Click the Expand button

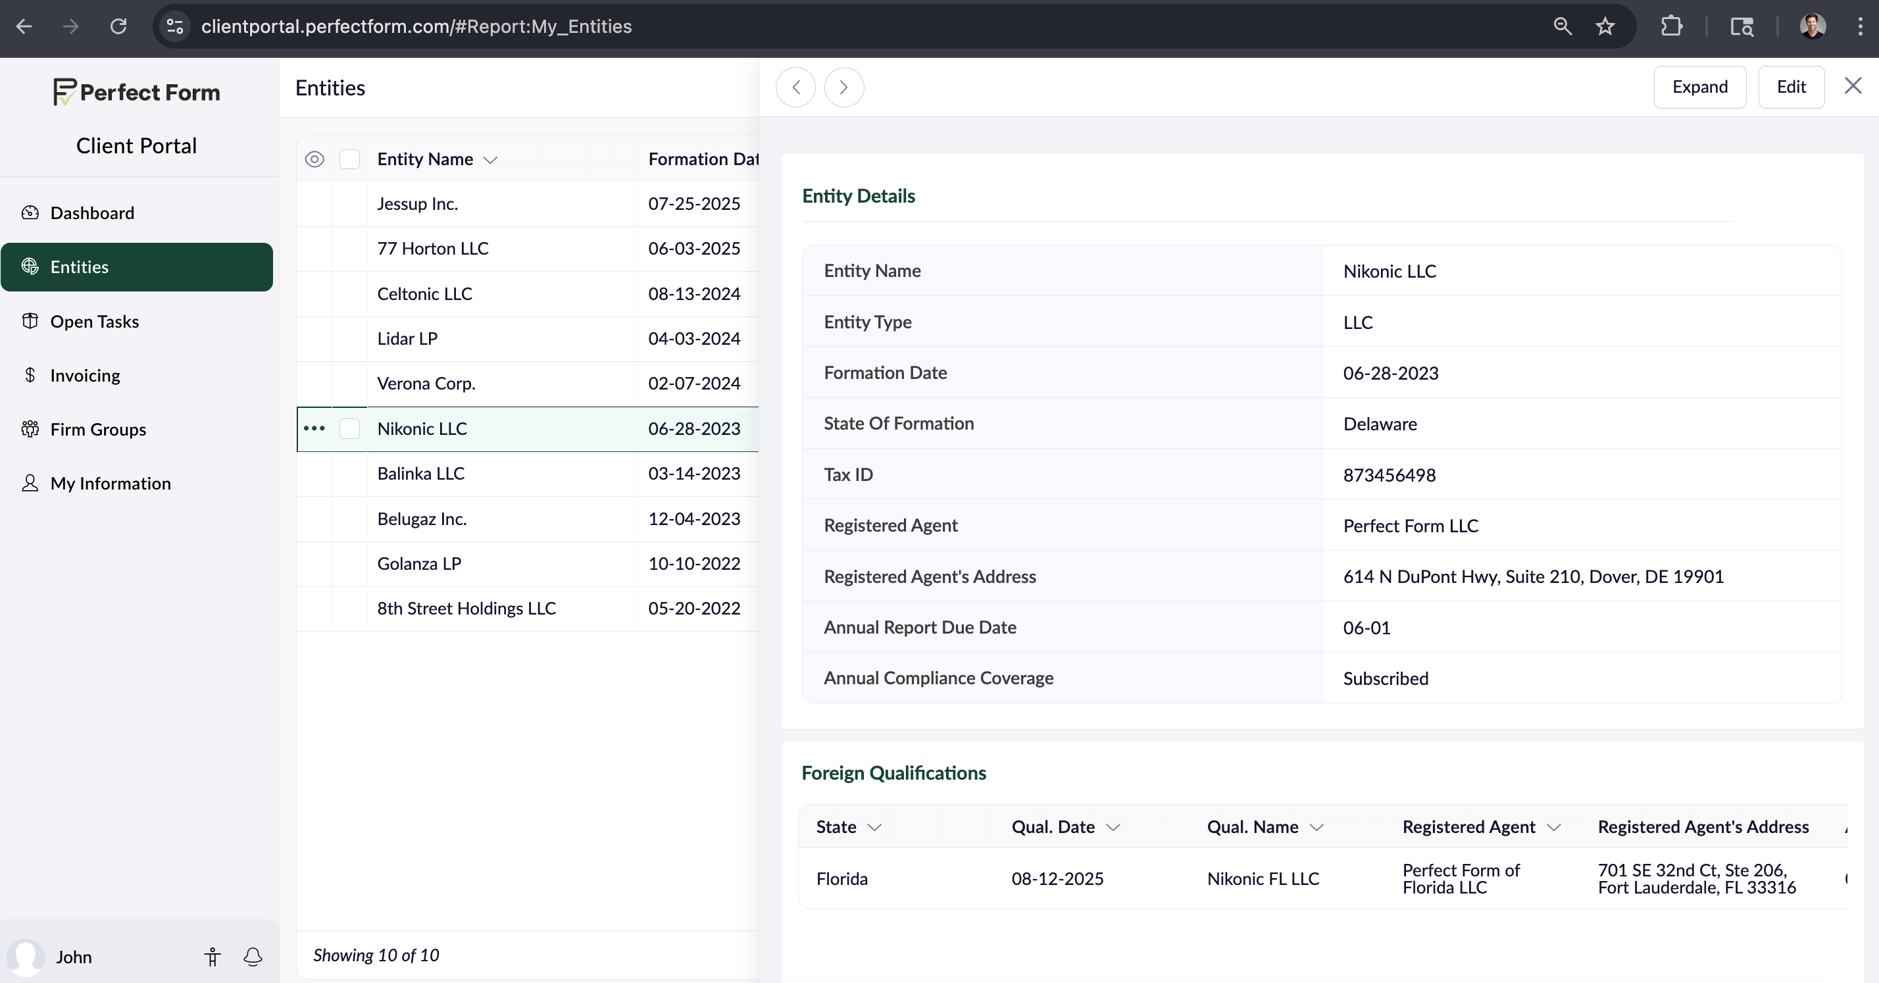[1699, 87]
